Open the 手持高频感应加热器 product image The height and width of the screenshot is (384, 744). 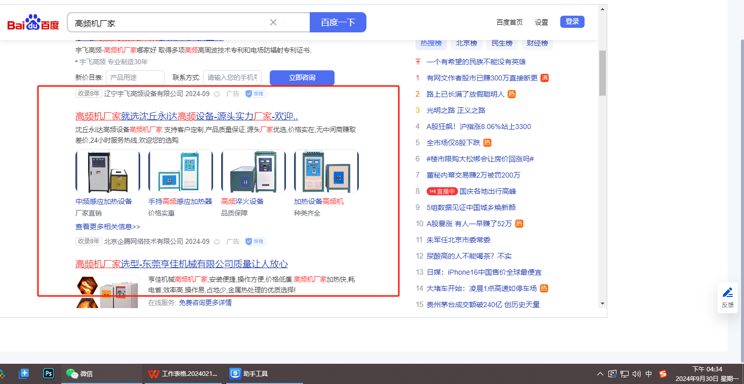[x=181, y=171]
